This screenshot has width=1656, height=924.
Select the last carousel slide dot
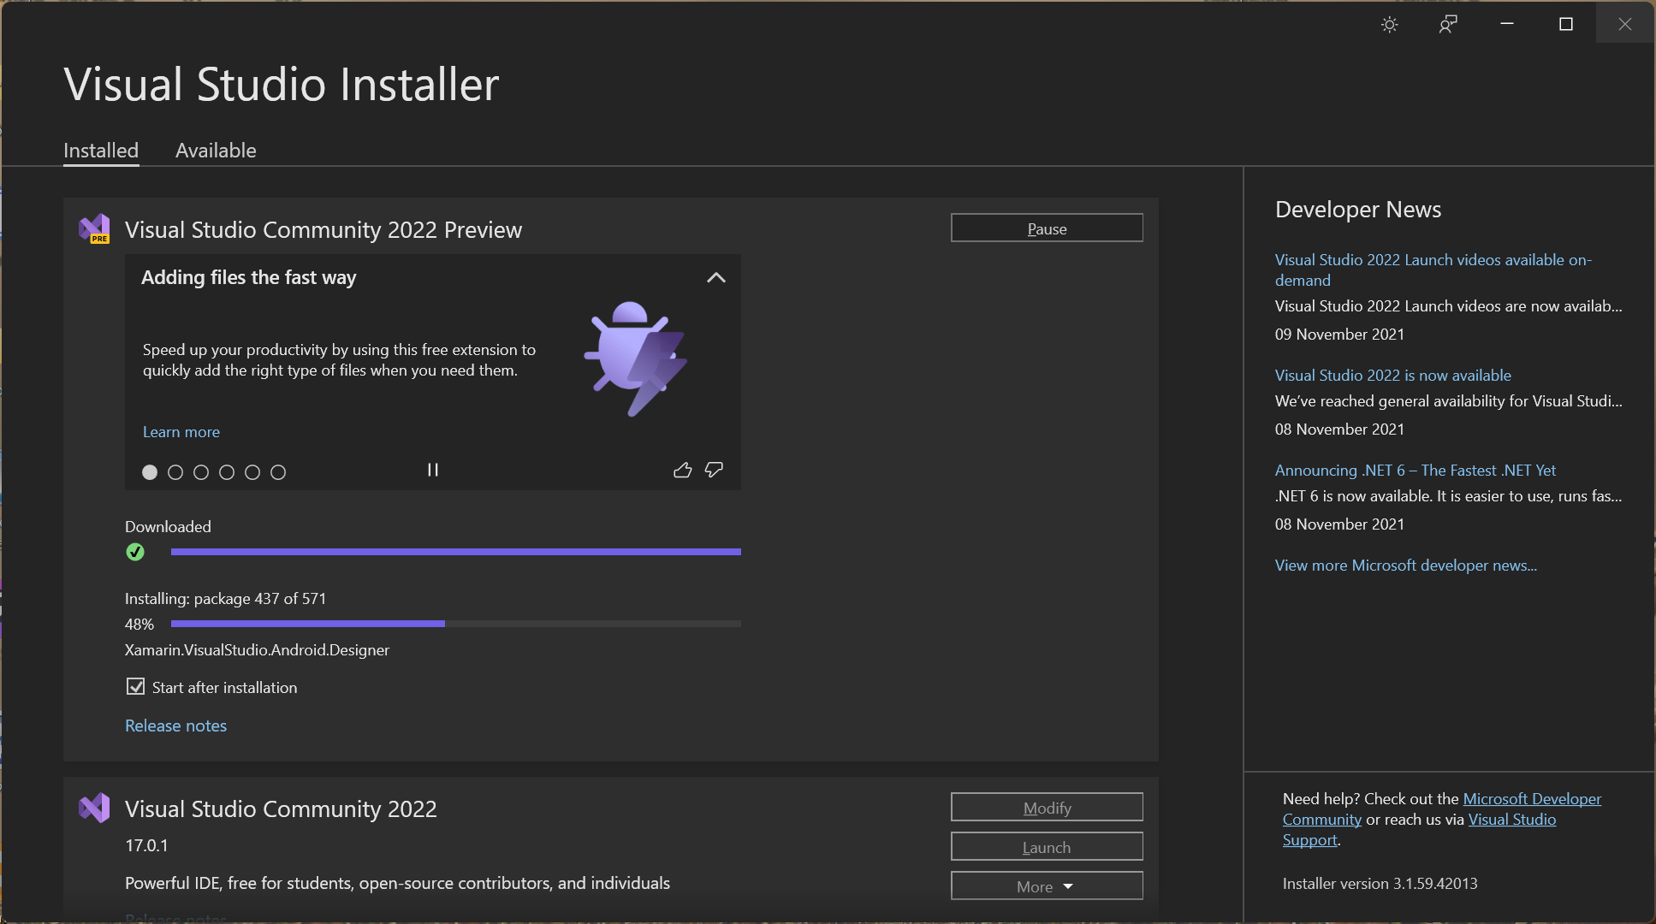pyautogui.click(x=278, y=471)
